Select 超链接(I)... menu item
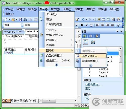Viewport: 126px width, 109px height. pos(57,60)
